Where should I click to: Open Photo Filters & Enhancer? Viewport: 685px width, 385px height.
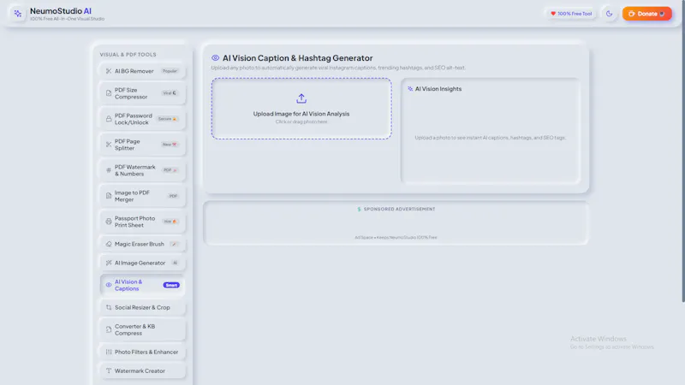pos(142,352)
